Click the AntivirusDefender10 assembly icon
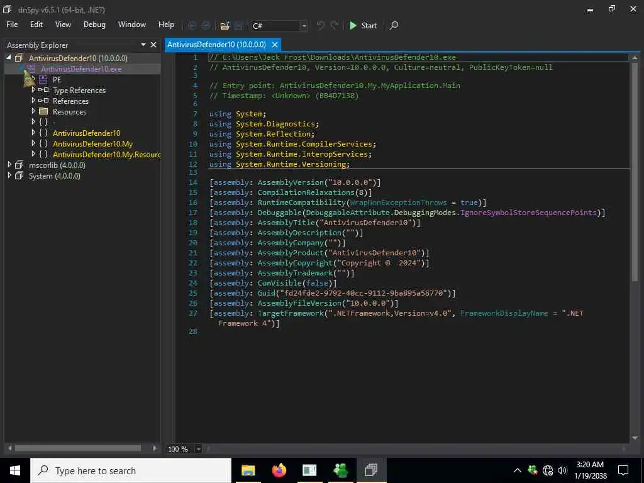This screenshot has width=644, height=483. click(x=19, y=58)
